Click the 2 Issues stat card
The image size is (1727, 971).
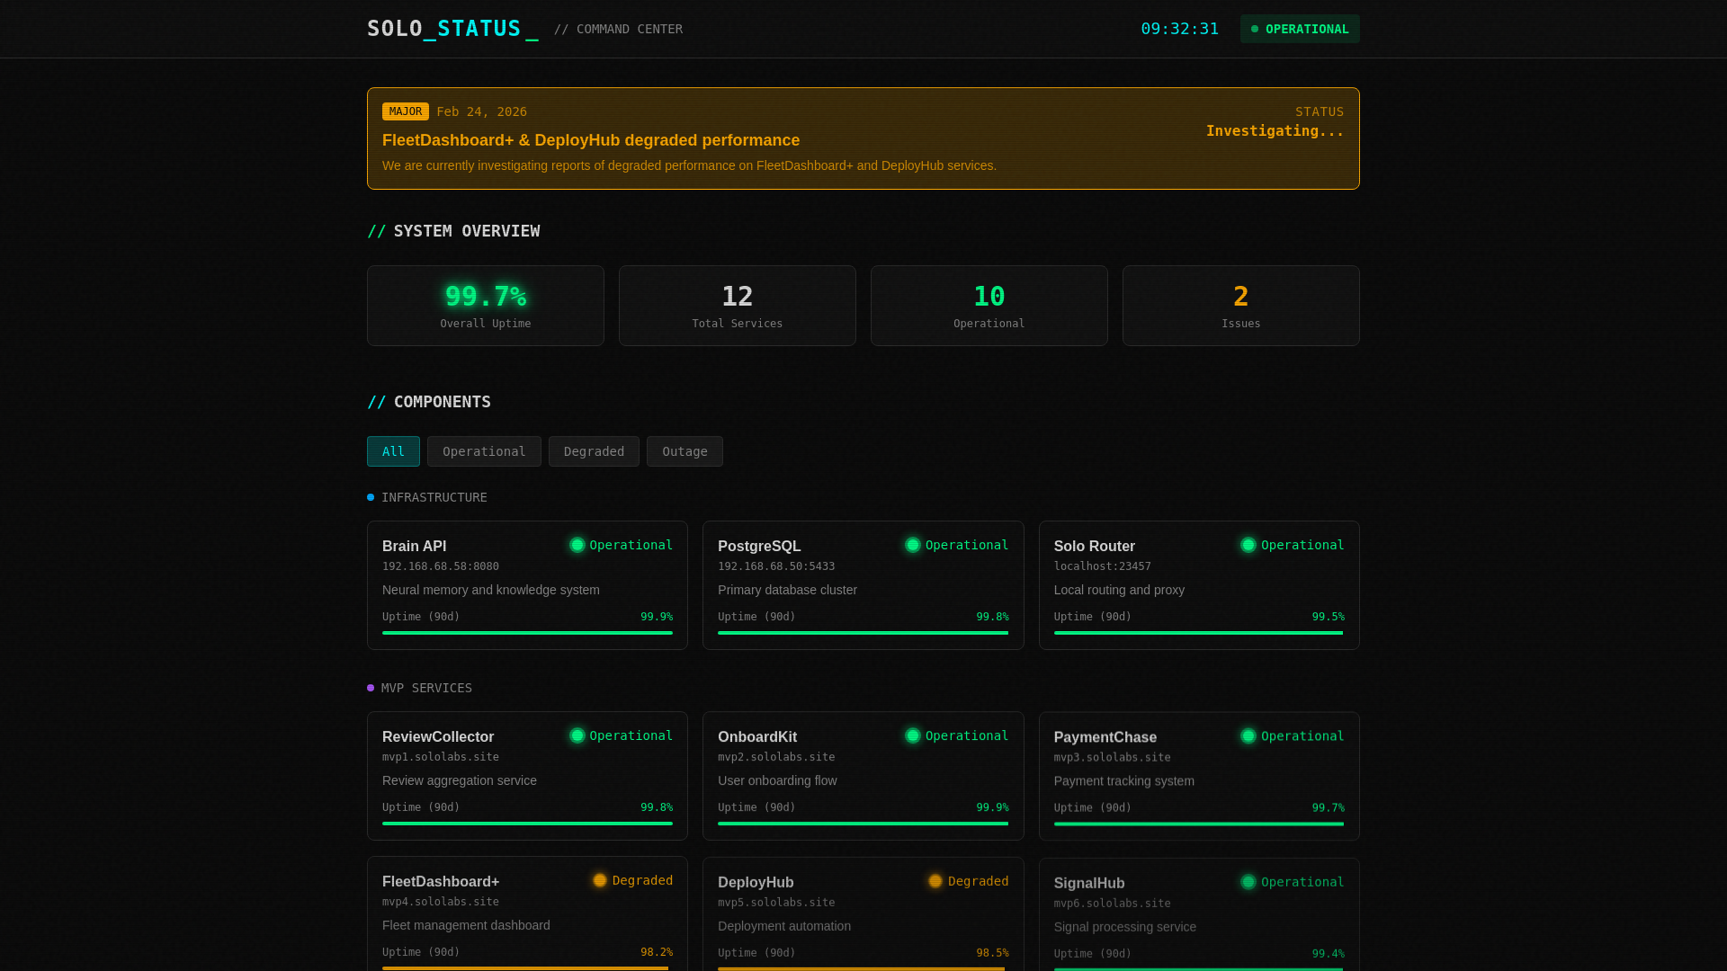coord(1241,306)
